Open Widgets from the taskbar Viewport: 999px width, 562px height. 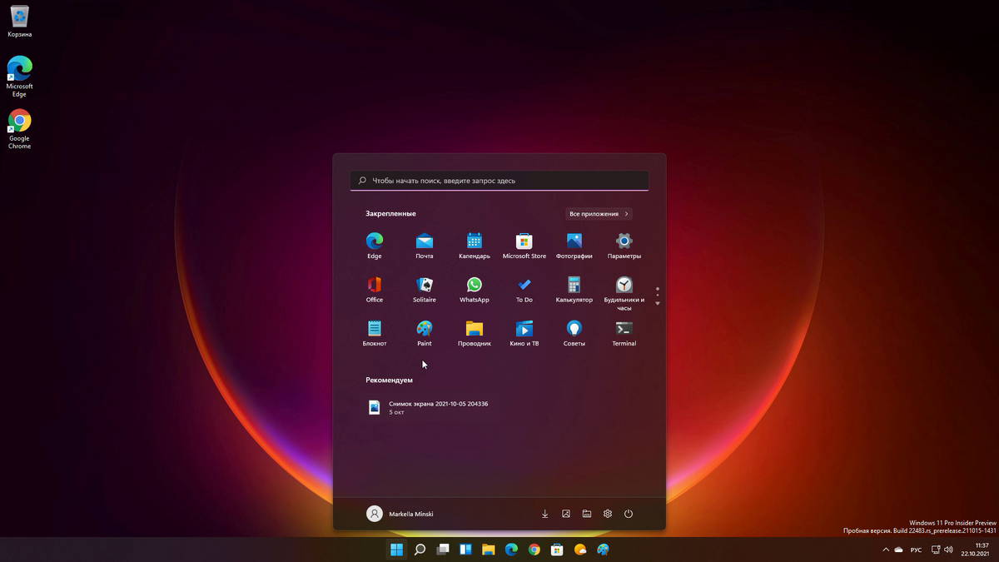(466, 550)
